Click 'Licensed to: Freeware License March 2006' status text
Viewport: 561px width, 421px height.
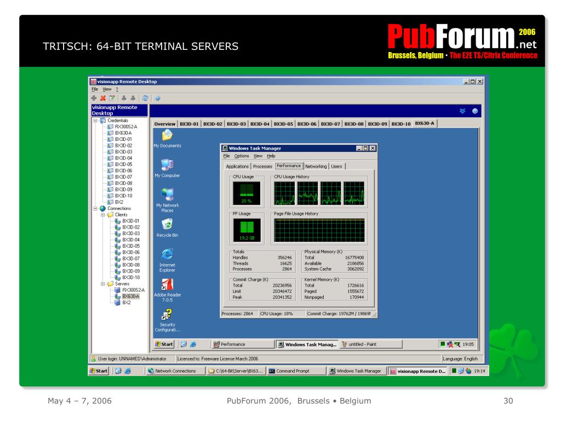(x=217, y=359)
